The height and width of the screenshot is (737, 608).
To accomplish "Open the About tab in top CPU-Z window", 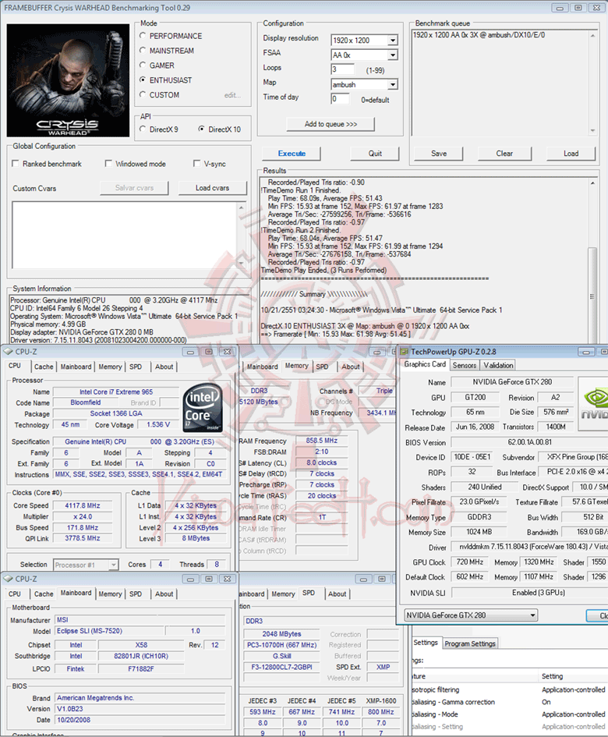I will click(164, 367).
